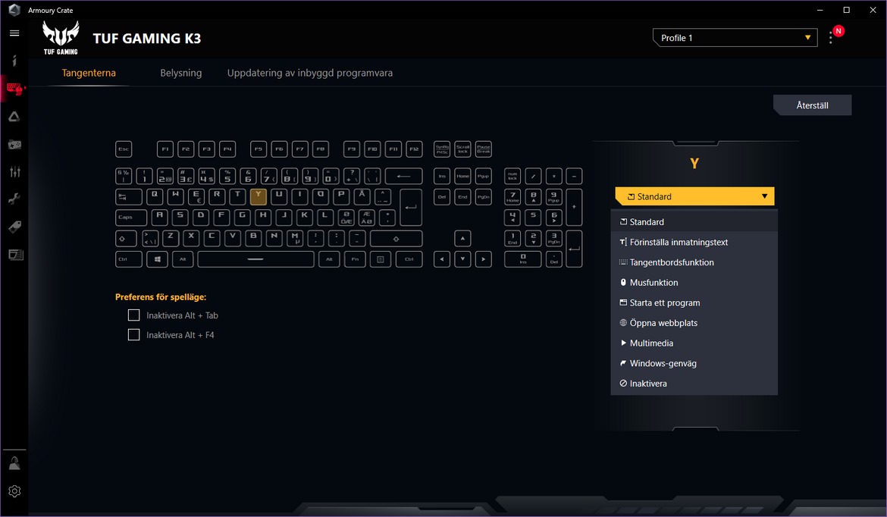Open the news page icon in sidebar

click(x=14, y=255)
